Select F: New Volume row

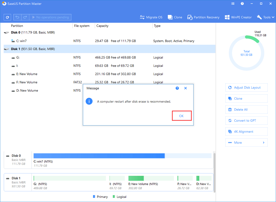click(110, 82)
